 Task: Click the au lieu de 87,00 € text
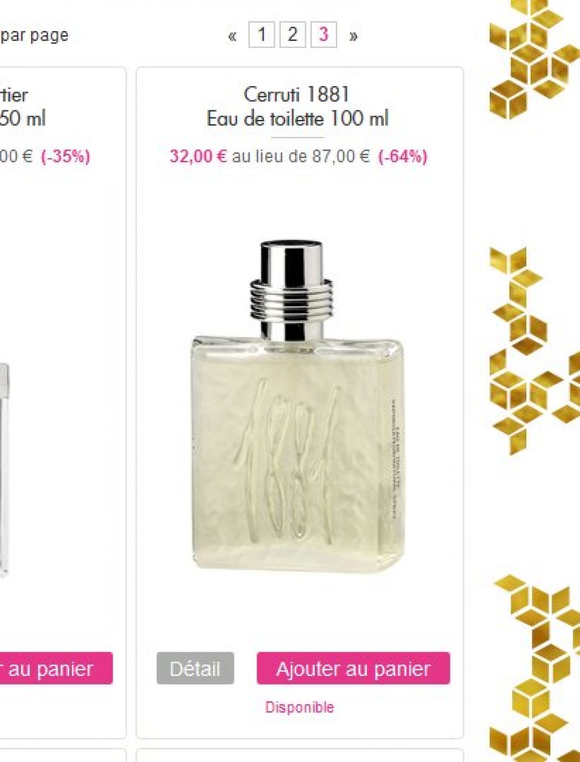[301, 156]
